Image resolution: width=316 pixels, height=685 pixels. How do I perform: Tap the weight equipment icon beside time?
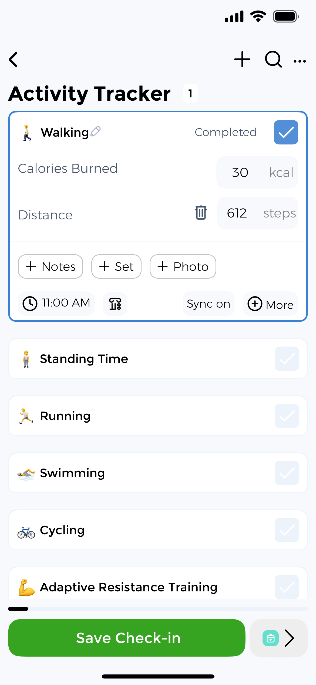click(x=115, y=304)
